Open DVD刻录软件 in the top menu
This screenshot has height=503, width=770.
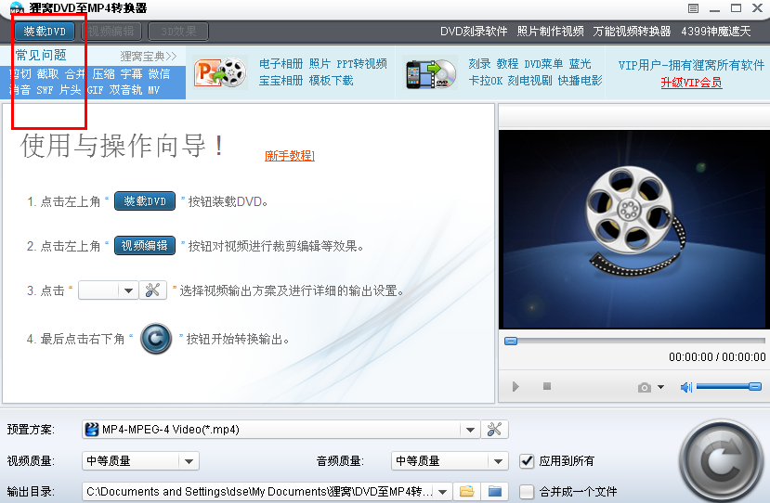point(474,31)
